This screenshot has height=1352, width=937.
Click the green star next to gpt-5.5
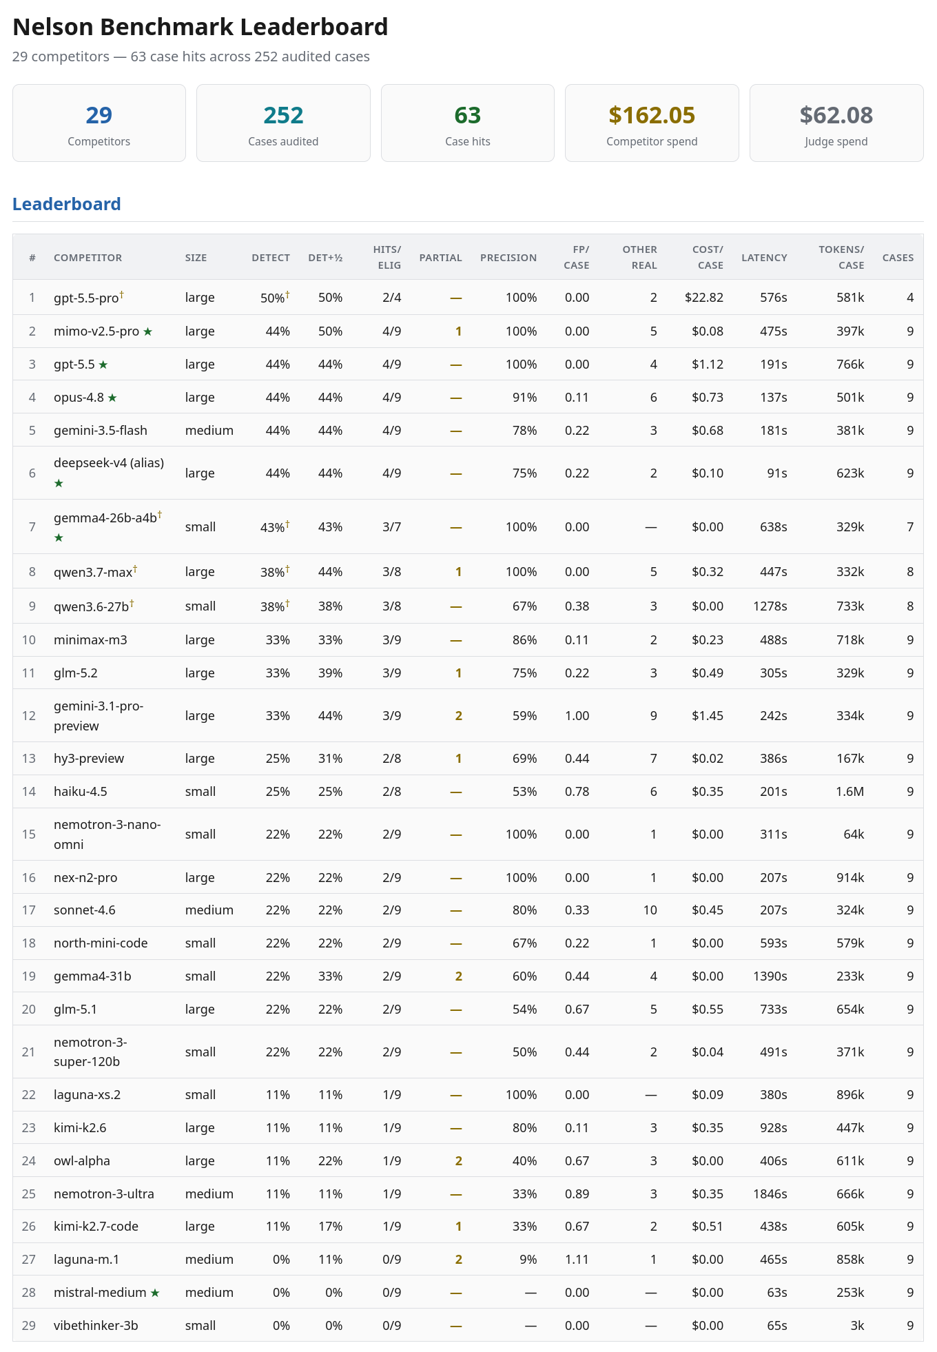pos(103,365)
